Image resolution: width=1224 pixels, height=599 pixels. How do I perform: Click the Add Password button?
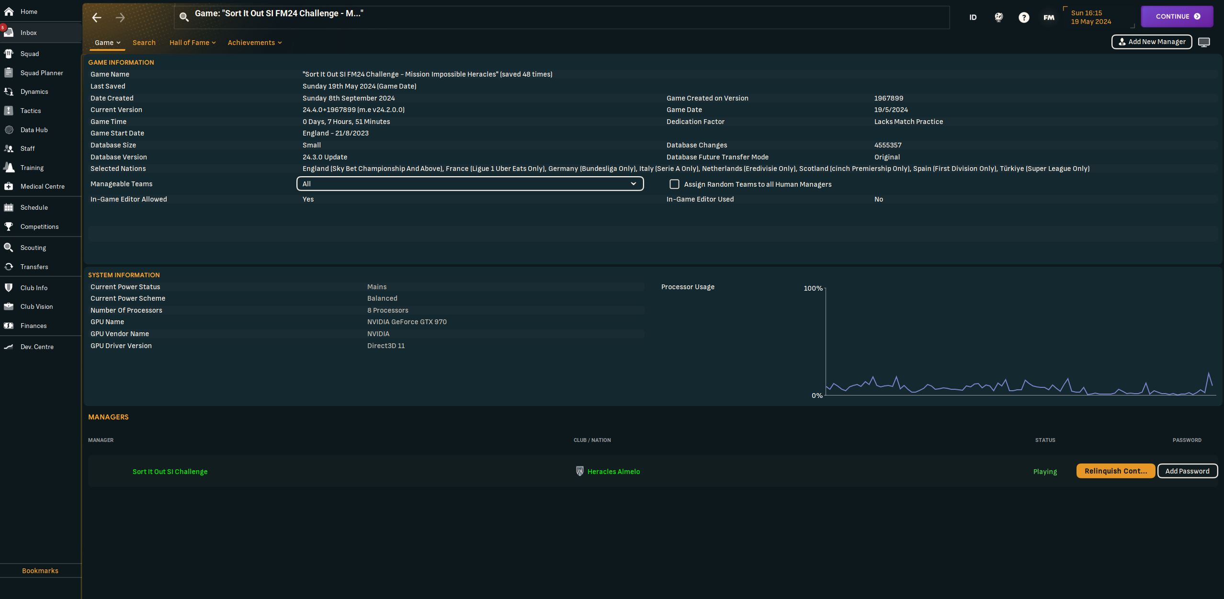click(x=1188, y=471)
